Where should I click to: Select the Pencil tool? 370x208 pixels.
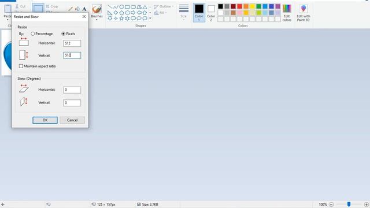tap(71, 9)
